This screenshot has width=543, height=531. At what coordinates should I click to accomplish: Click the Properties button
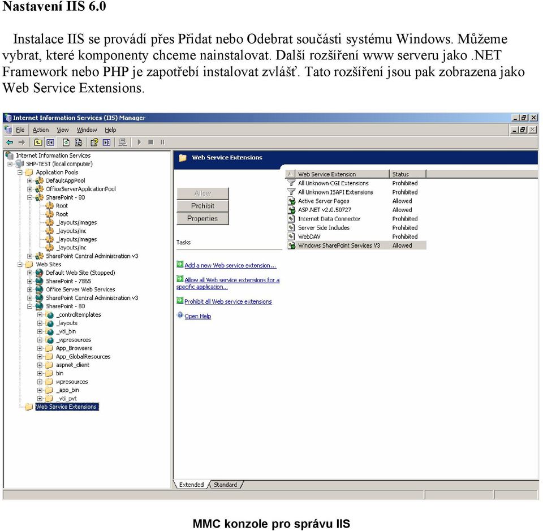[x=202, y=219]
